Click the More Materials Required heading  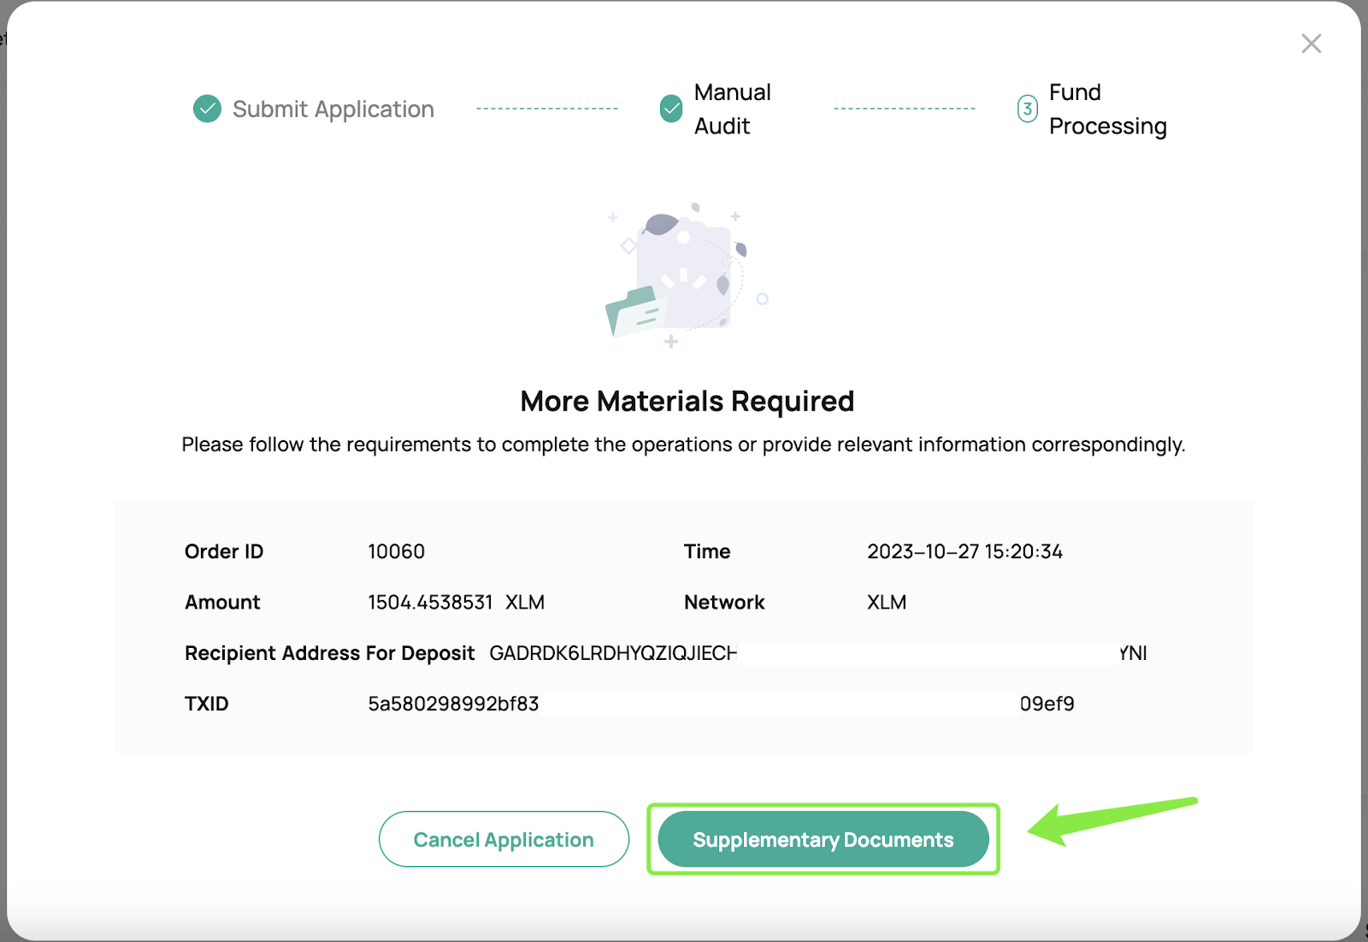point(687,401)
